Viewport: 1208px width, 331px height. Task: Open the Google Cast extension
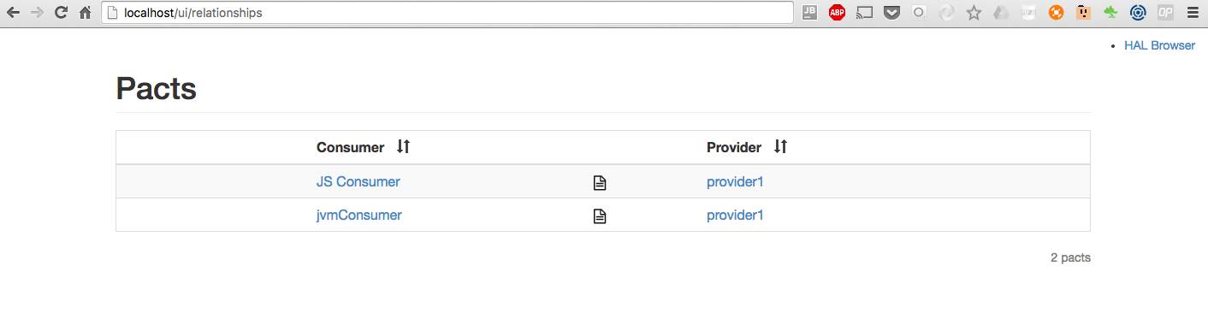coord(865,13)
